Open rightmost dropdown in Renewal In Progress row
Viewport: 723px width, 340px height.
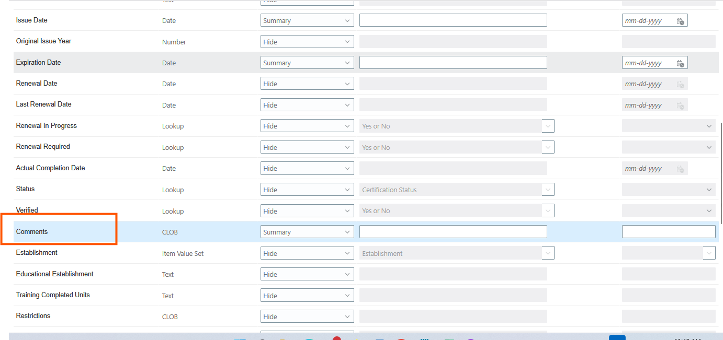669,126
